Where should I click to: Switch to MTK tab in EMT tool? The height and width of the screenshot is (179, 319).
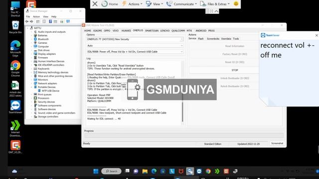coord(189,31)
